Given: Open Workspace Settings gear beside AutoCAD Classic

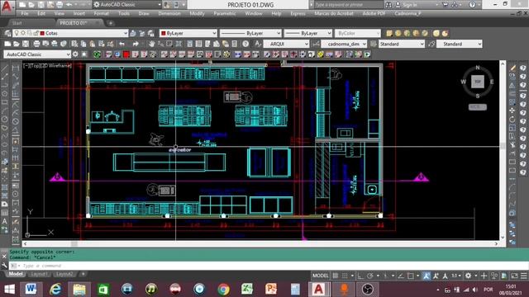Looking at the screenshot, I should click(x=75, y=54).
